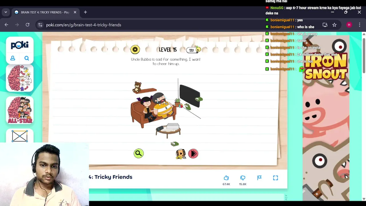This screenshot has width=366, height=206.
Task: Tap the coffee table with box
Action: [168, 130]
